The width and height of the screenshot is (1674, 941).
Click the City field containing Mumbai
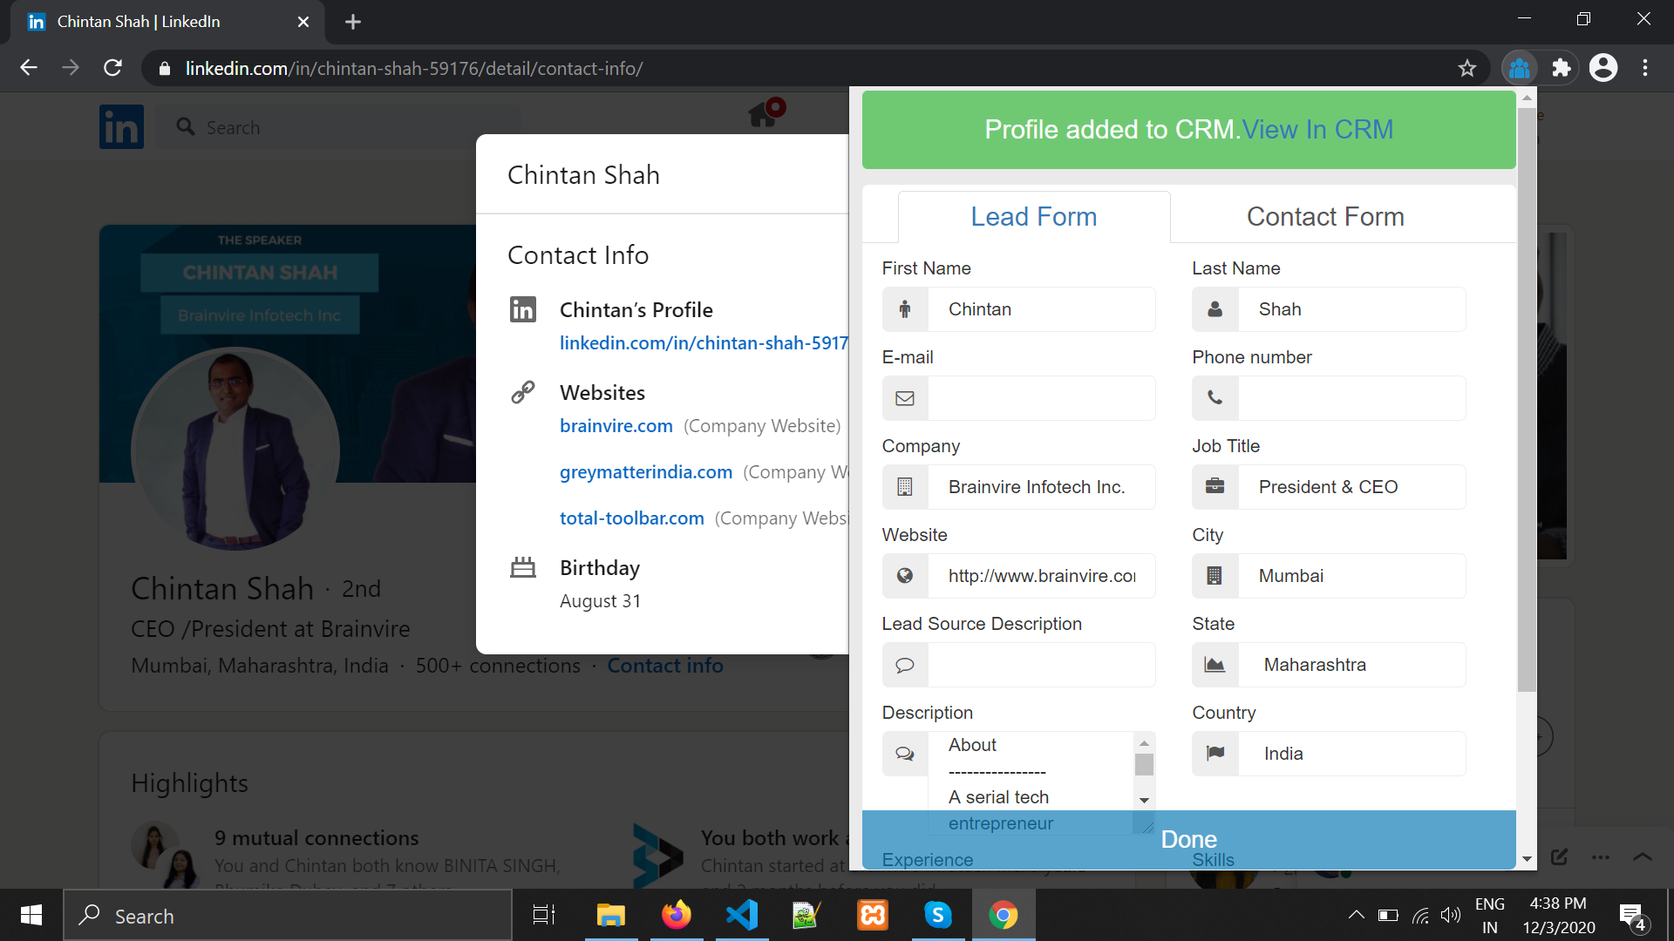[1352, 576]
